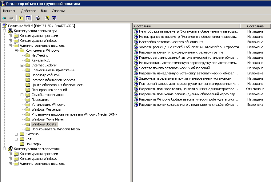Expand the Internet Explorer node
This screenshot has width=271, height=182.
(x=22, y=65)
